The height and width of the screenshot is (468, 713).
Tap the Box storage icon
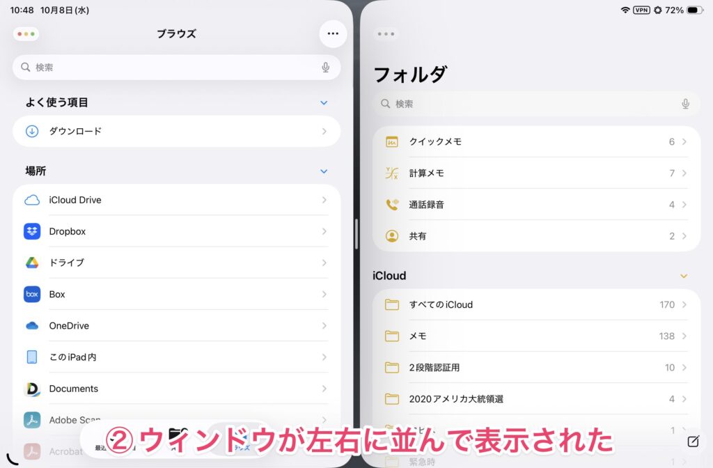32,294
